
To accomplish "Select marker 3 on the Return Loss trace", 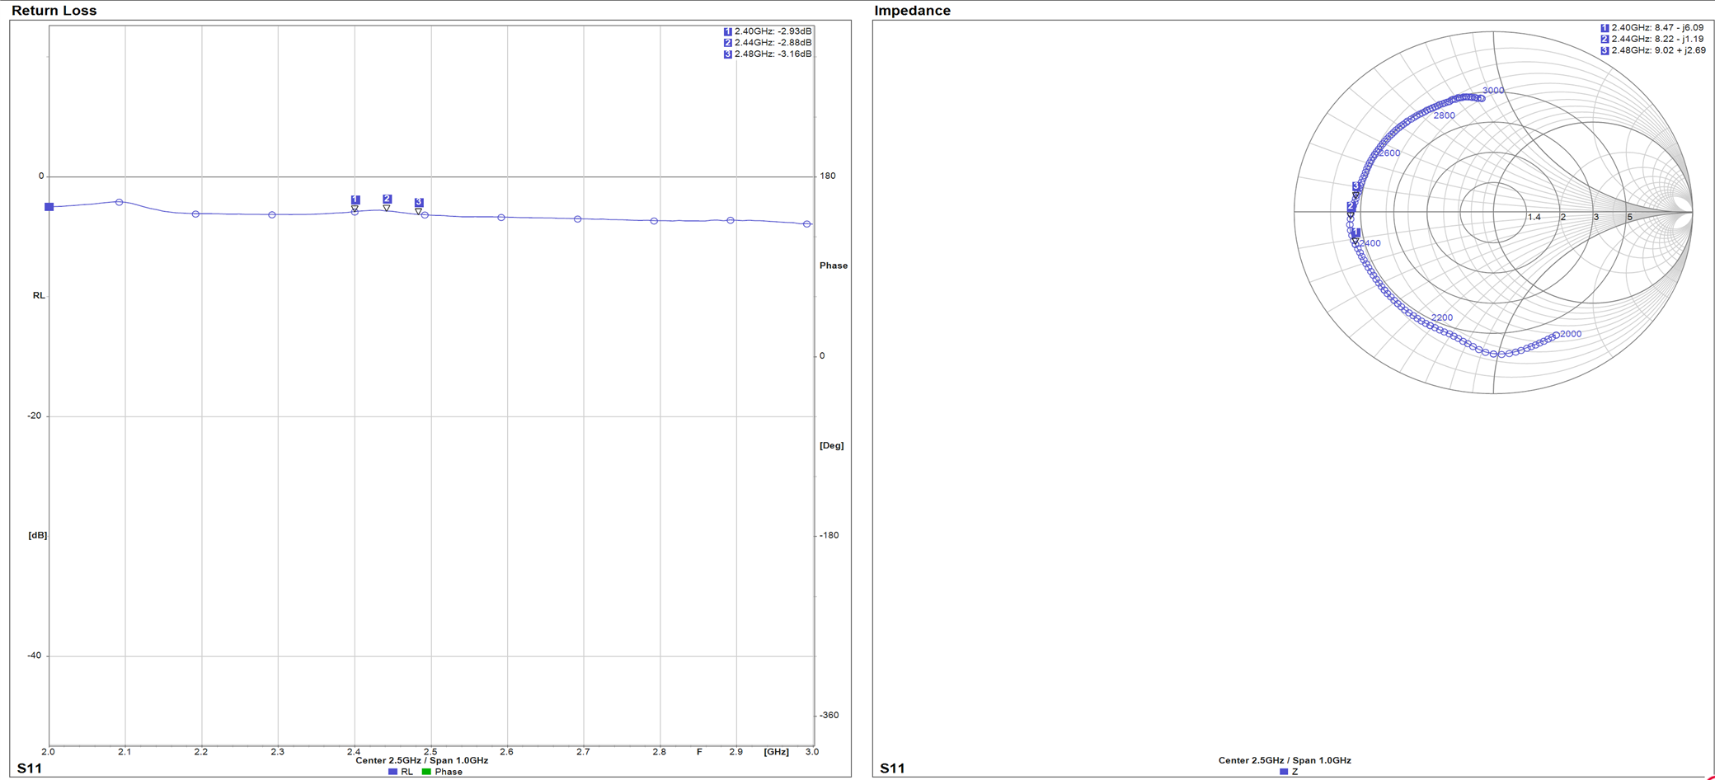I will point(419,202).
